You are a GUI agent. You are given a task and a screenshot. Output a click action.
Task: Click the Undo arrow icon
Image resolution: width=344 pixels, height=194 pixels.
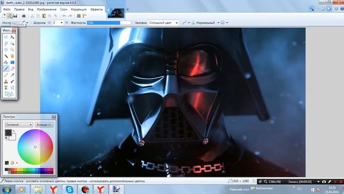tap(64, 16)
